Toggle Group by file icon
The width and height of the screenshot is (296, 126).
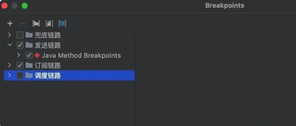49,24
